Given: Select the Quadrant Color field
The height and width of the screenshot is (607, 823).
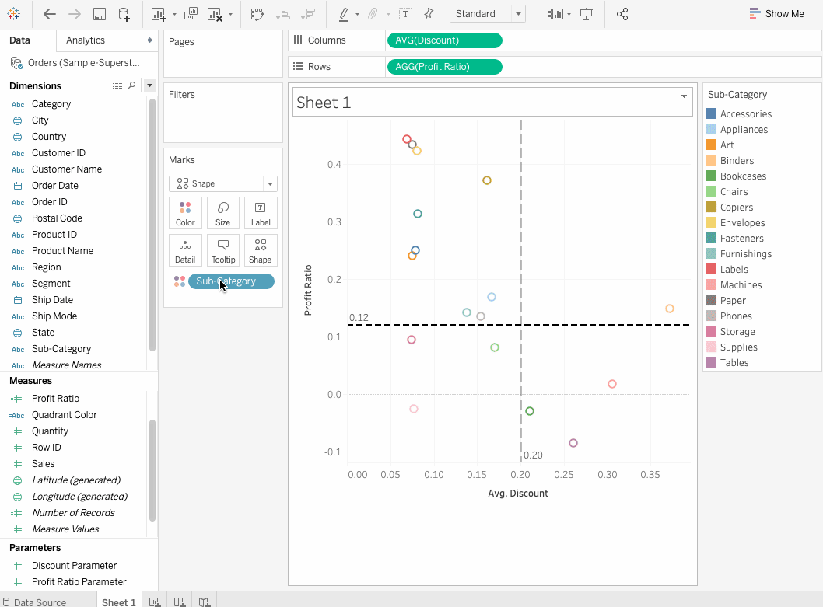Looking at the screenshot, I should point(64,415).
